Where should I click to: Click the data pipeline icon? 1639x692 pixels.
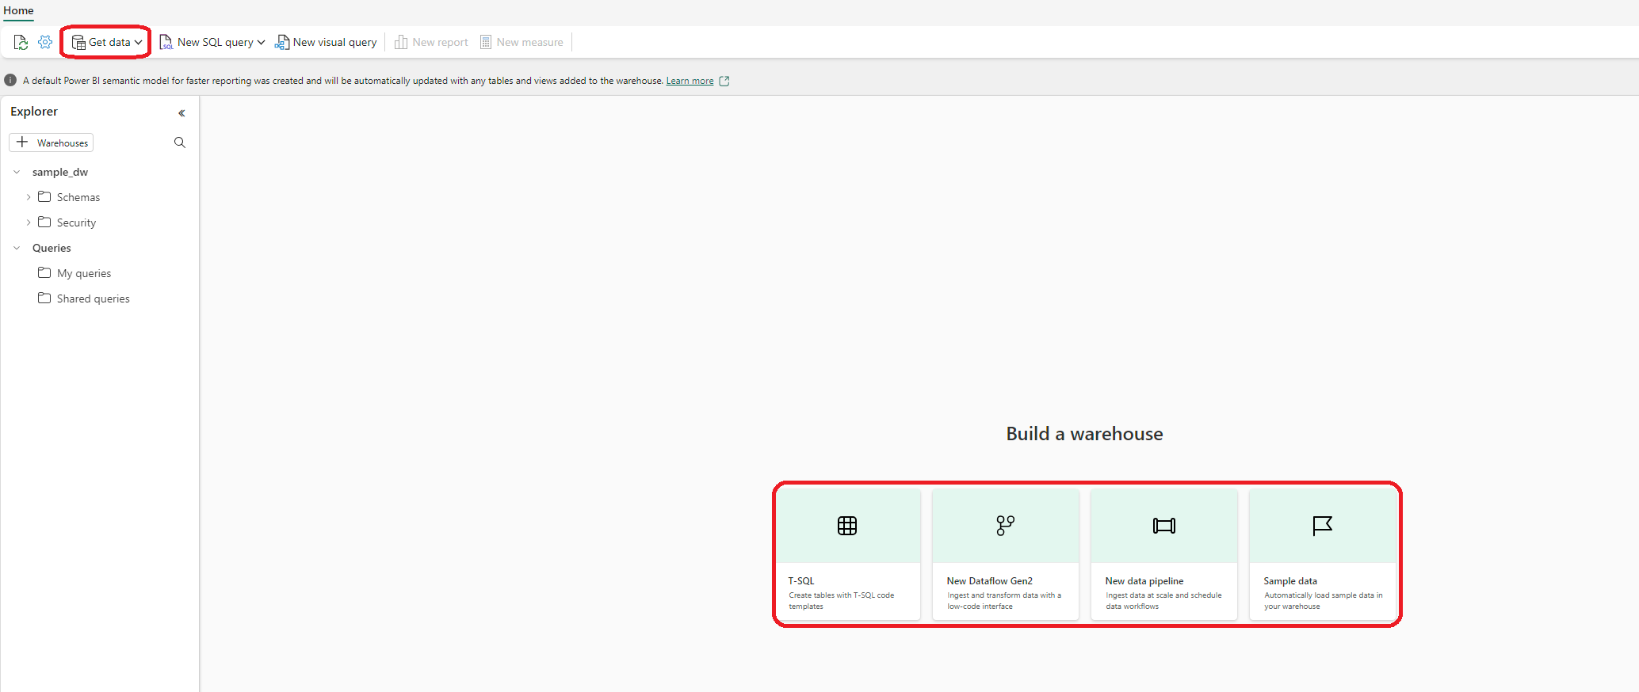point(1163,526)
